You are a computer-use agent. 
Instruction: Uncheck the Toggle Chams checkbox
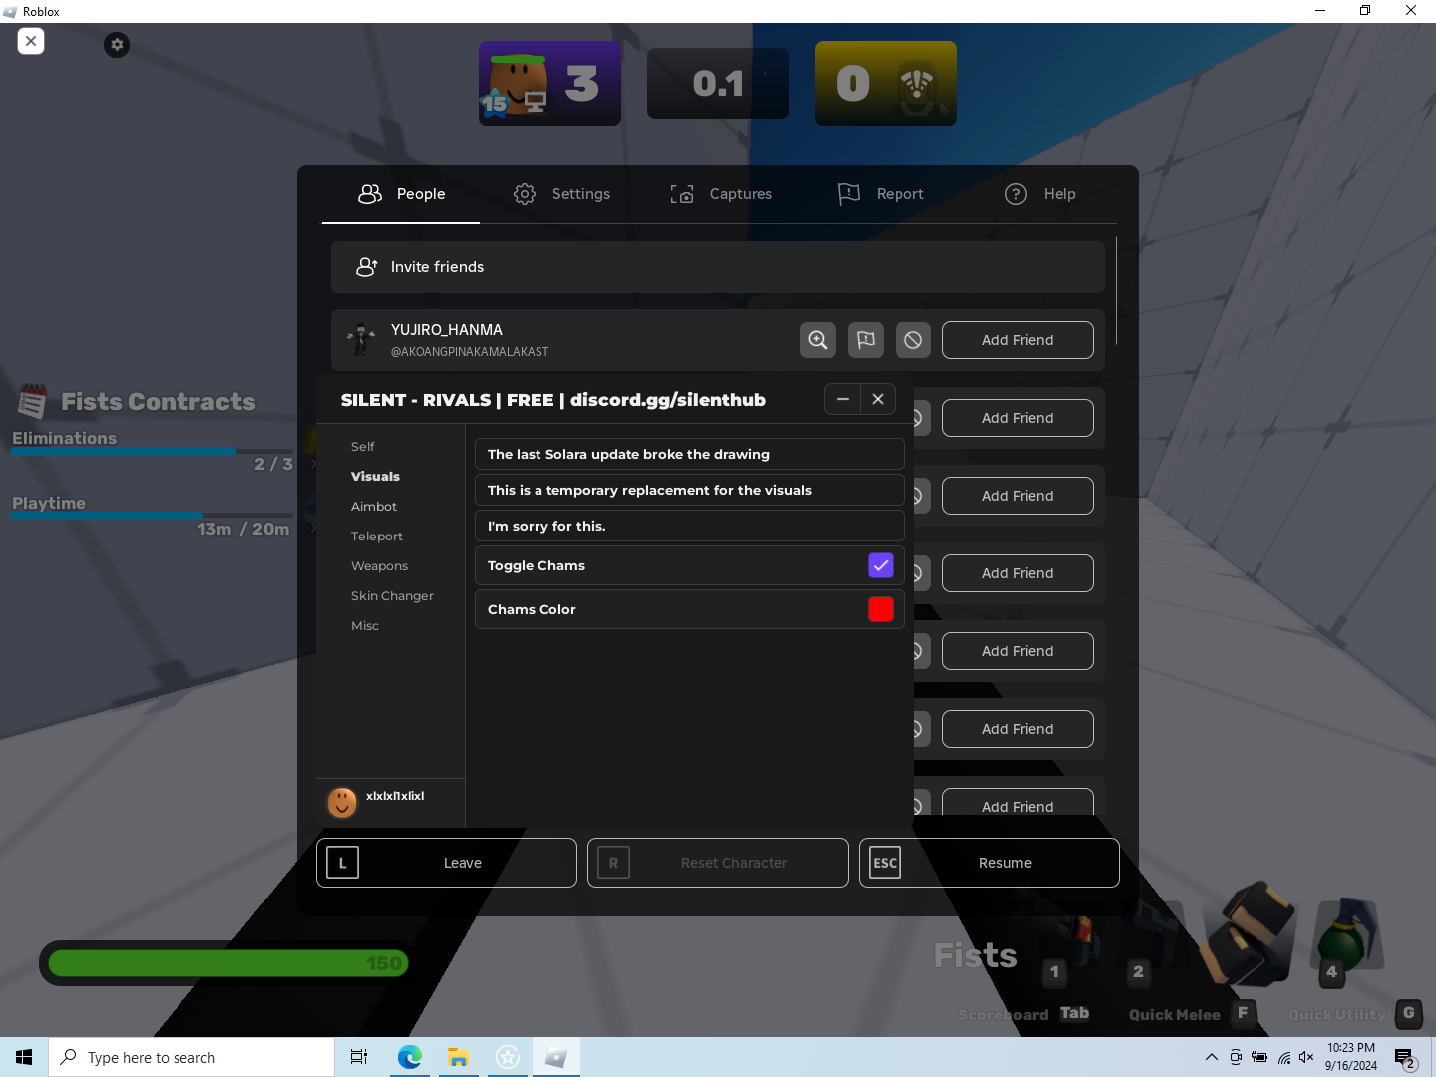881,565
